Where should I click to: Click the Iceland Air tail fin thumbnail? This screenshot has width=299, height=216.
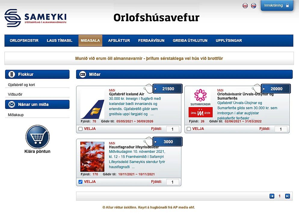pyautogui.click(x=92, y=104)
